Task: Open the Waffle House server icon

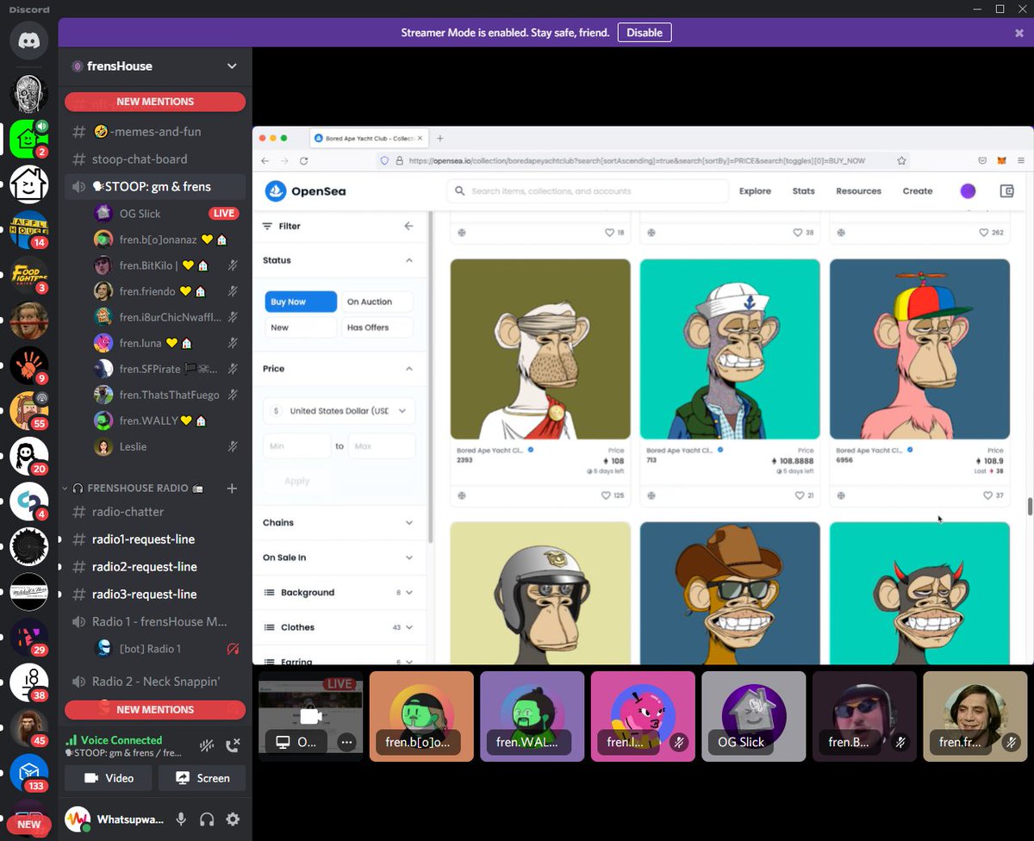Action: [x=28, y=228]
